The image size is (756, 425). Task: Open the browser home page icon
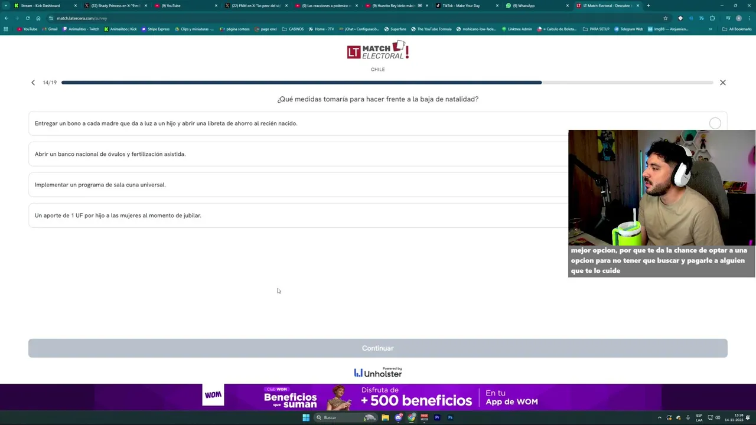[x=38, y=18]
